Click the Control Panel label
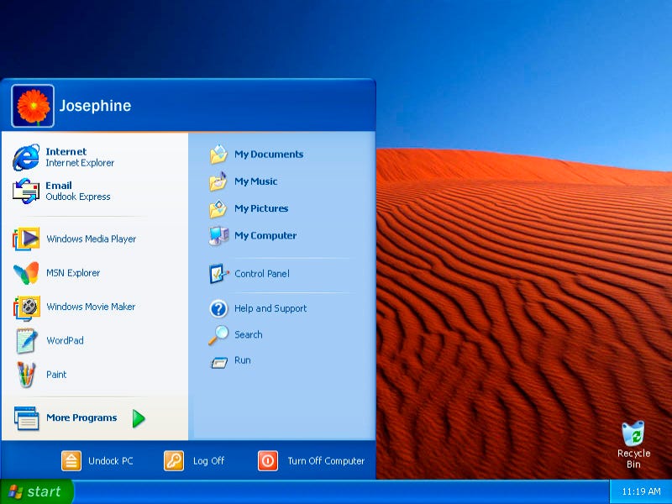672x504 pixels. pos(262,274)
